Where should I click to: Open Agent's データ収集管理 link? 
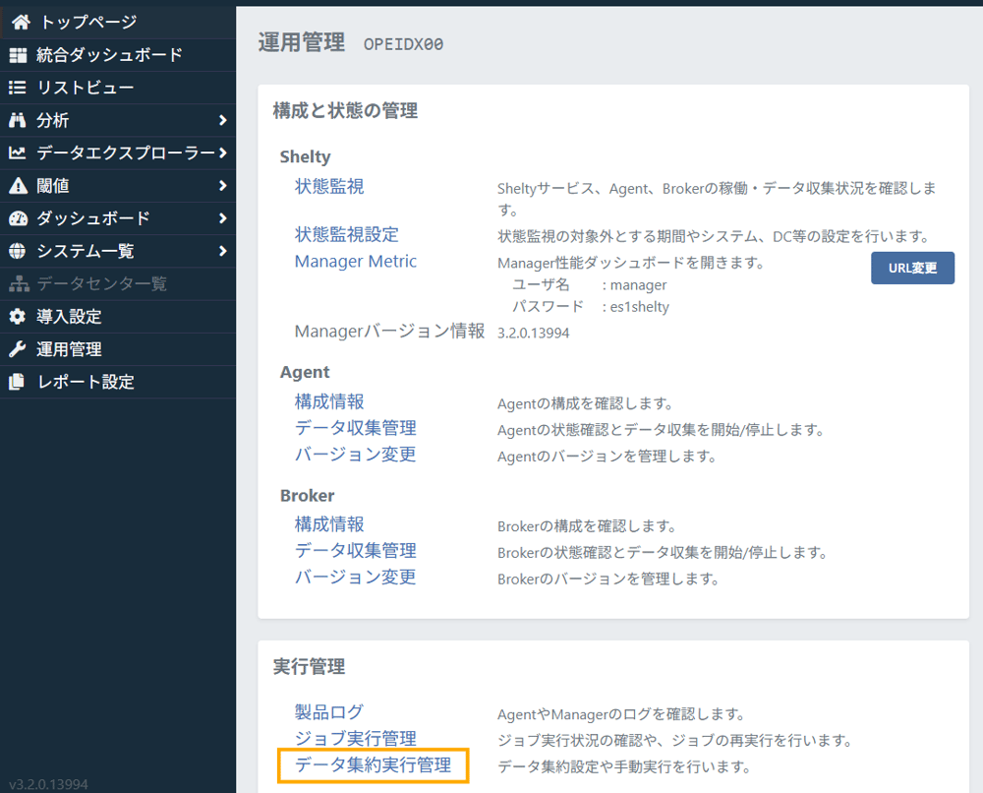[356, 428]
